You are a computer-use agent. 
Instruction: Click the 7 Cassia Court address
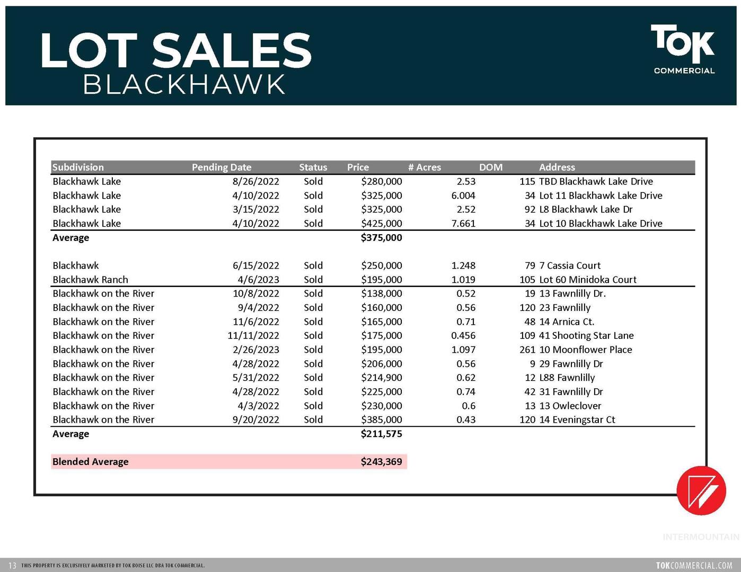570,265
